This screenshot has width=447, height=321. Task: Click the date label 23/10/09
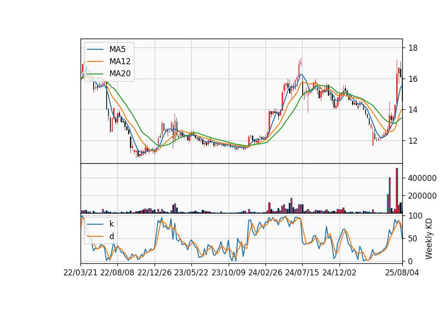click(x=228, y=273)
